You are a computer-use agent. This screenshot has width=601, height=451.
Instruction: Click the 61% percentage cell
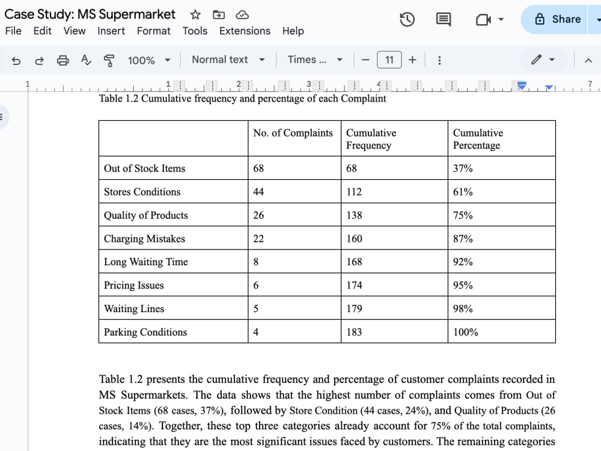click(502, 191)
